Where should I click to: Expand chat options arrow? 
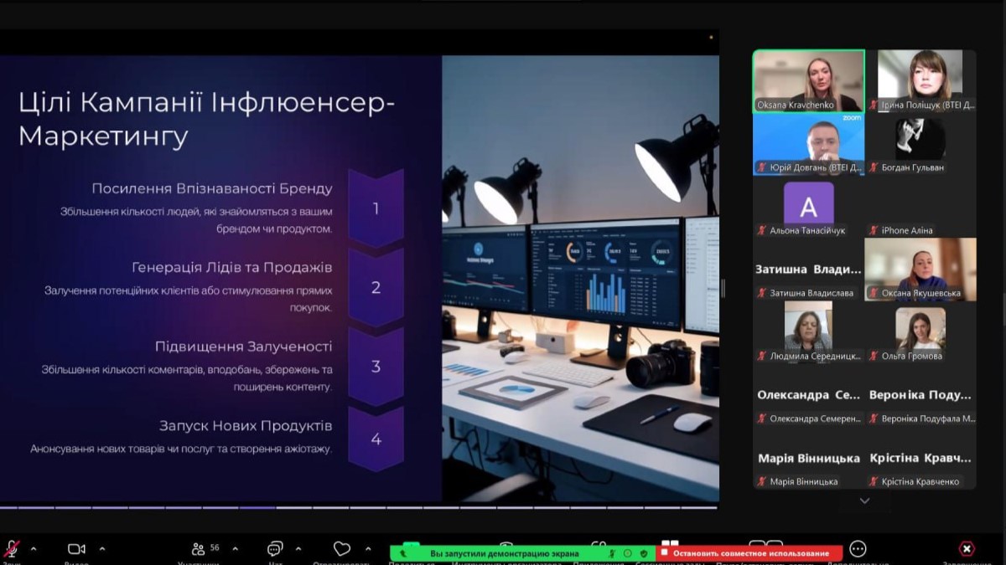pos(298,549)
